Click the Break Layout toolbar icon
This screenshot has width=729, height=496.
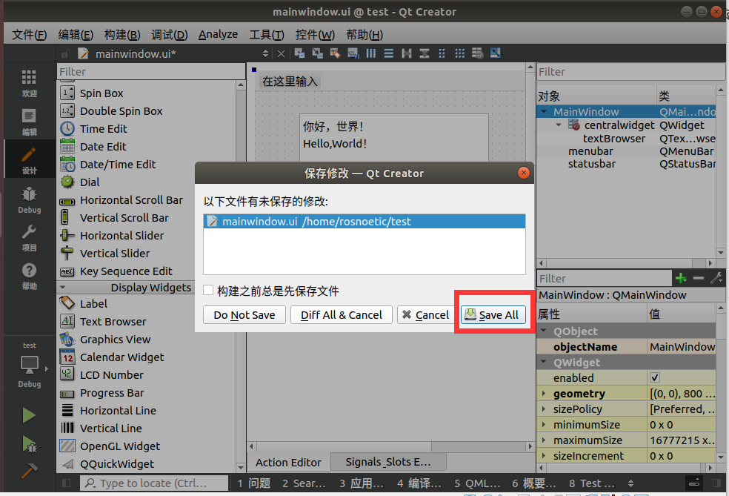click(x=477, y=53)
